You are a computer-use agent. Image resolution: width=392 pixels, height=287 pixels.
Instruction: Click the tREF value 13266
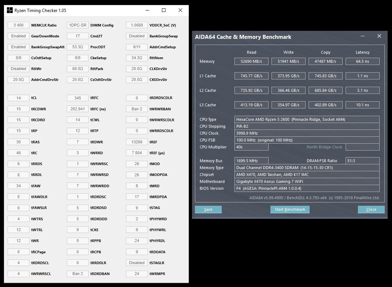[x=137, y=142]
